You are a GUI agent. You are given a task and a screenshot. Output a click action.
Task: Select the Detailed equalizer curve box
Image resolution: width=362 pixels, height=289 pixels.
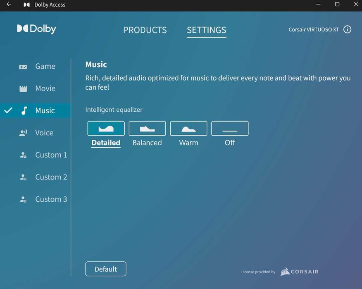[106, 129]
